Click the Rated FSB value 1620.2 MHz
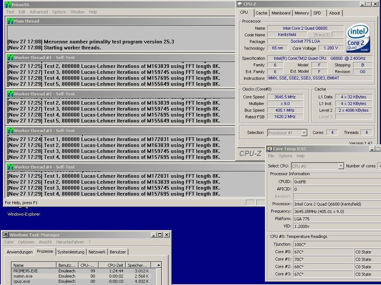 pos(285,117)
